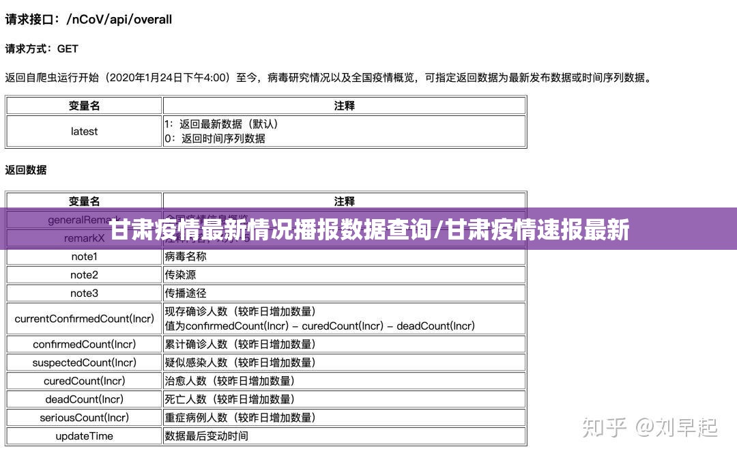Click the 传播途径 description cell
This screenshot has height=458, width=737.
(x=185, y=294)
